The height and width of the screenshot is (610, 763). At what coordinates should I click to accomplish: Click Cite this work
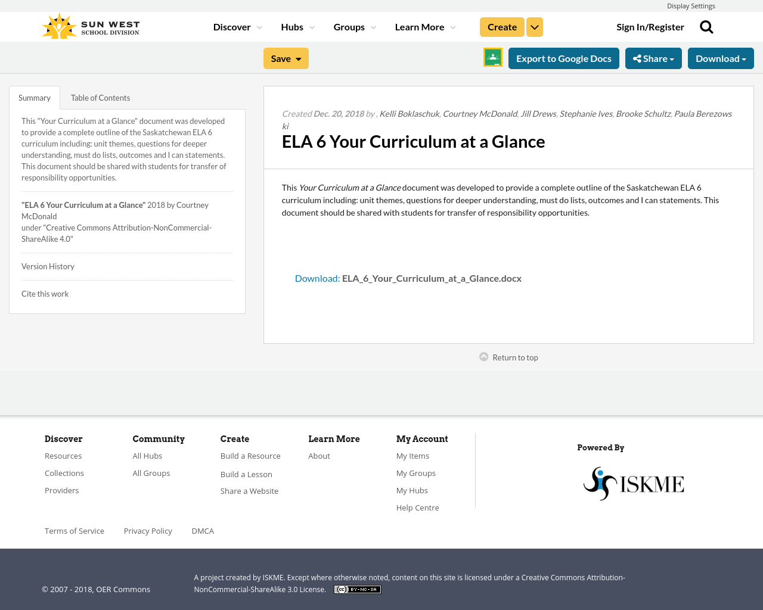(x=45, y=293)
